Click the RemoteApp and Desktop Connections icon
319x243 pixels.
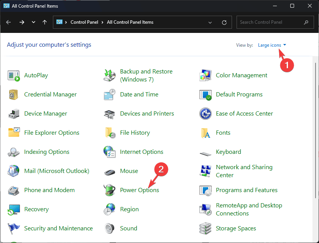(x=205, y=209)
